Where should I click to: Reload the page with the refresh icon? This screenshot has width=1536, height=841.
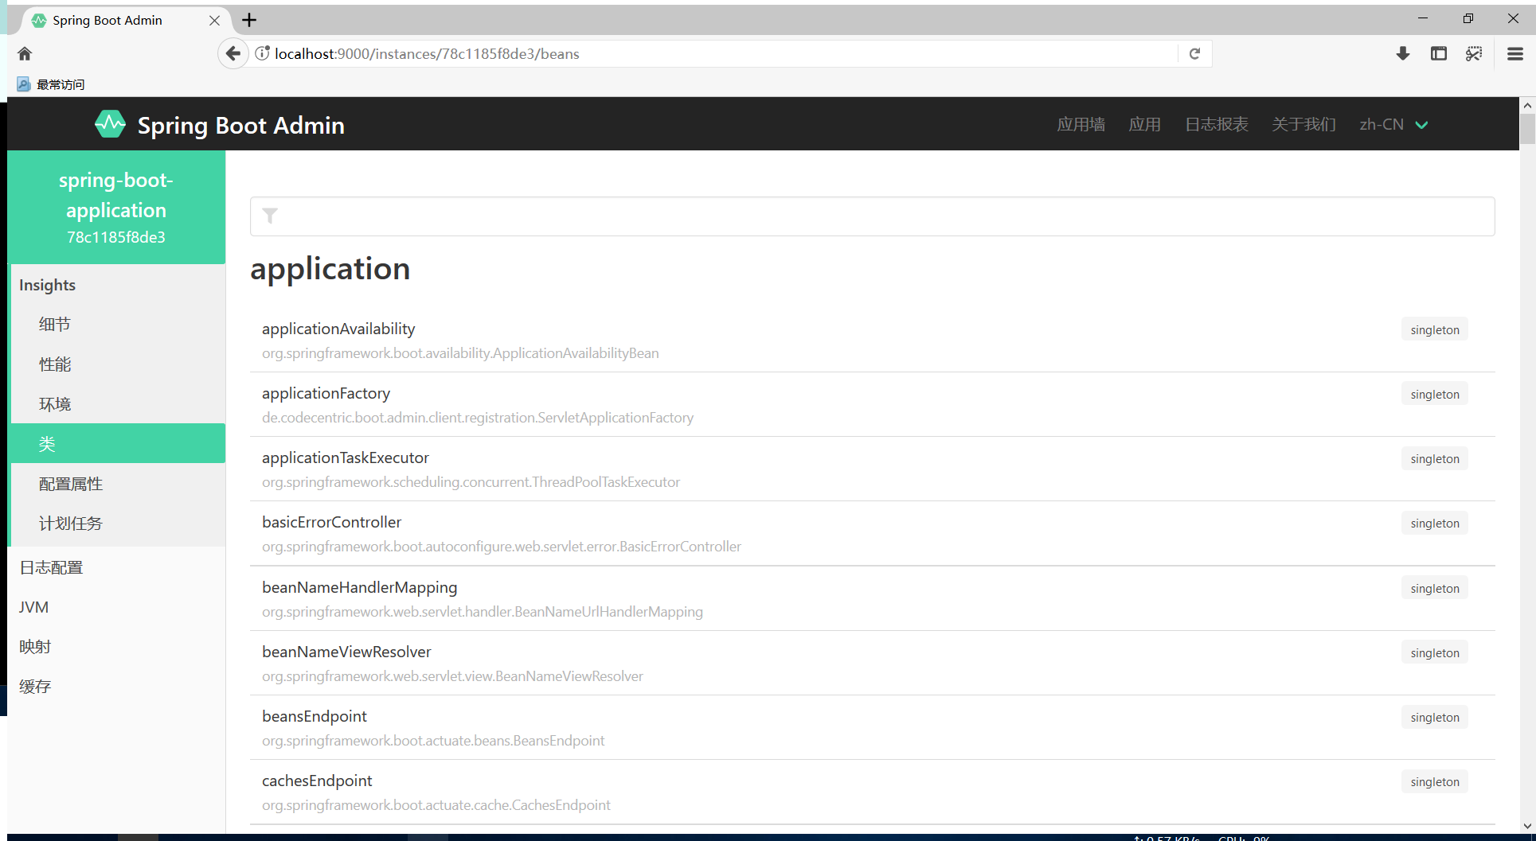pyautogui.click(x=1194, y=53)
